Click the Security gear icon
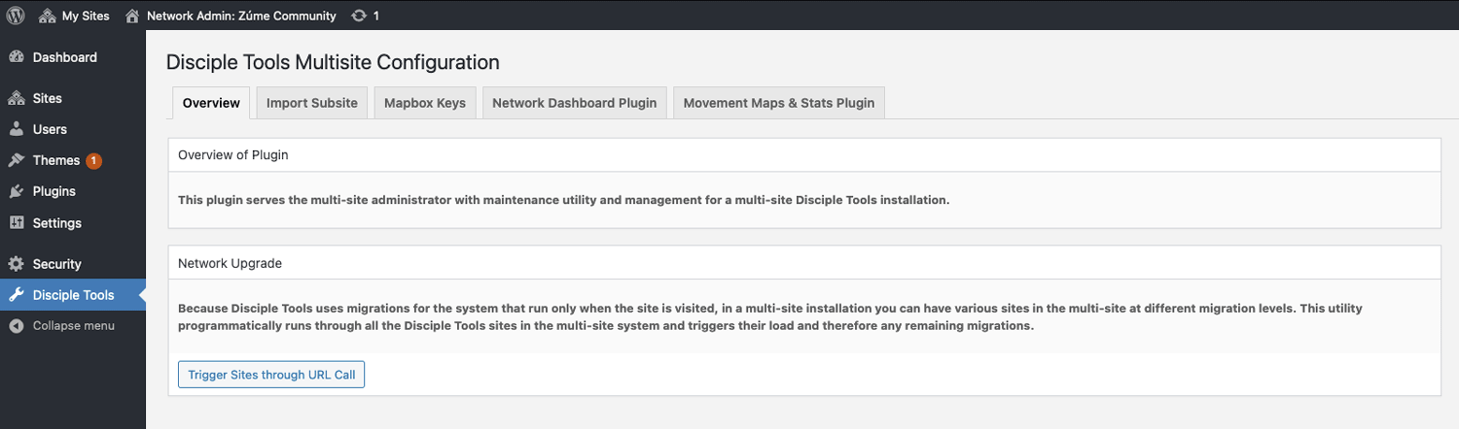The height and width of the screenshot is (429, 1459). pyautogui.click(x=16, y=264)
